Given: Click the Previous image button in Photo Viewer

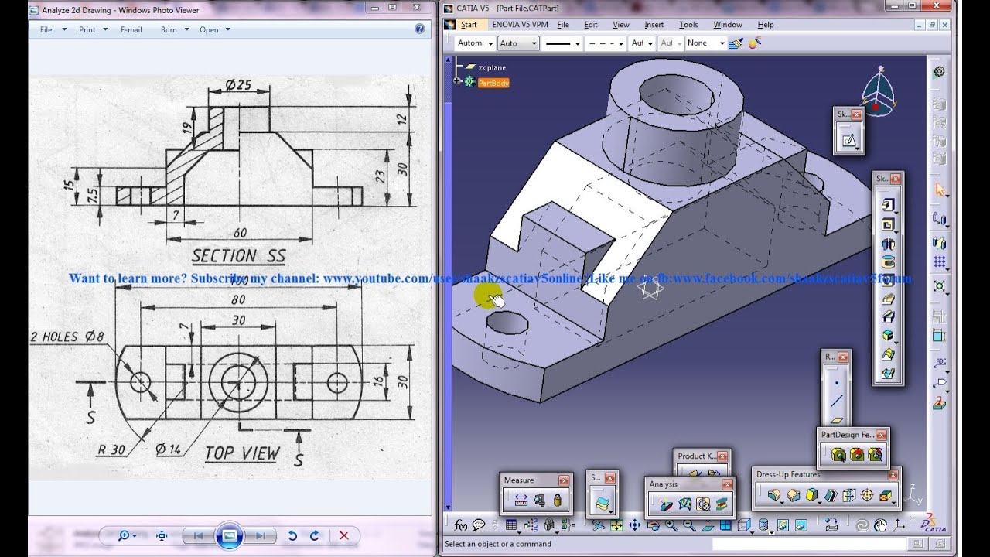Looking at the screenshot, I should 198,535.
